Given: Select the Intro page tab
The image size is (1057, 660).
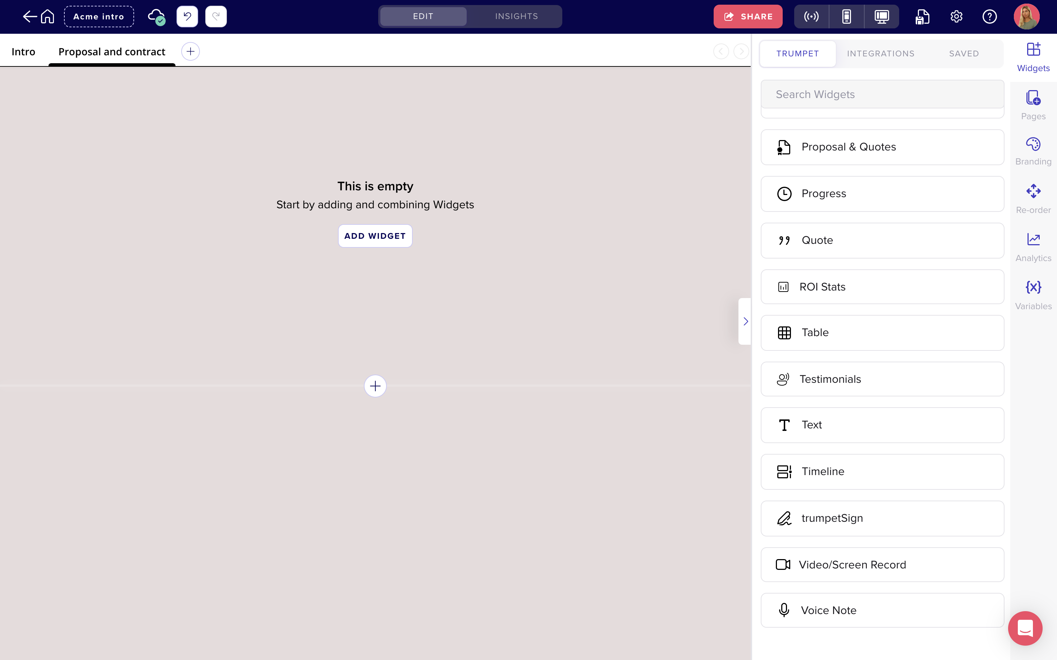Looking at the screenshot, I should point(24,51).
